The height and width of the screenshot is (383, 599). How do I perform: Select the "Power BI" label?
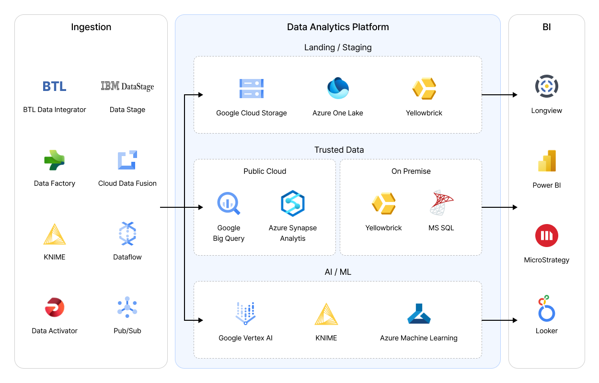pos(547,185)
